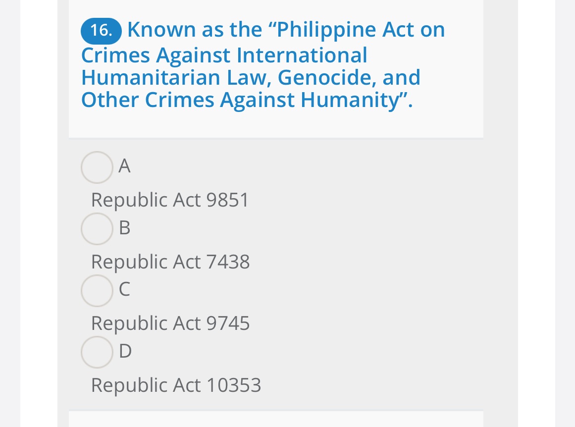Screen dimensions: 575x427
Task: Click the Republic Act 10353 text
Action: (x=176, y=385)
